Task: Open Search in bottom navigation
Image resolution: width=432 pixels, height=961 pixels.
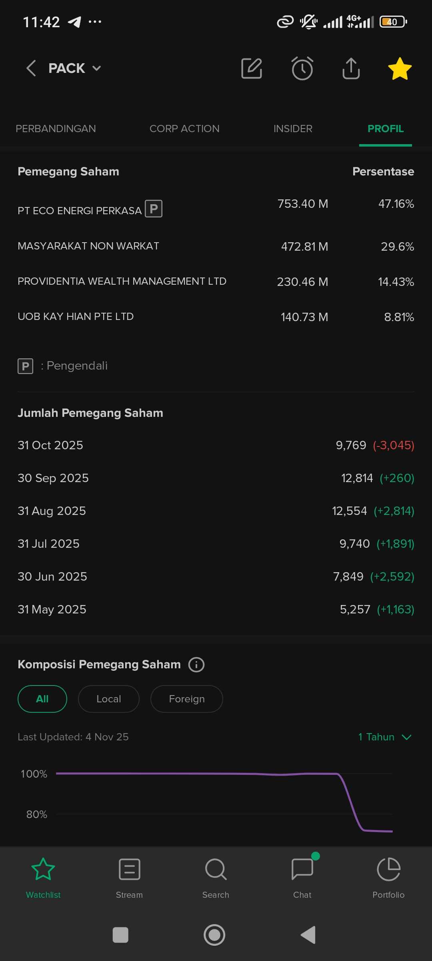Action: pyautogui.click(x=216, y=878)
